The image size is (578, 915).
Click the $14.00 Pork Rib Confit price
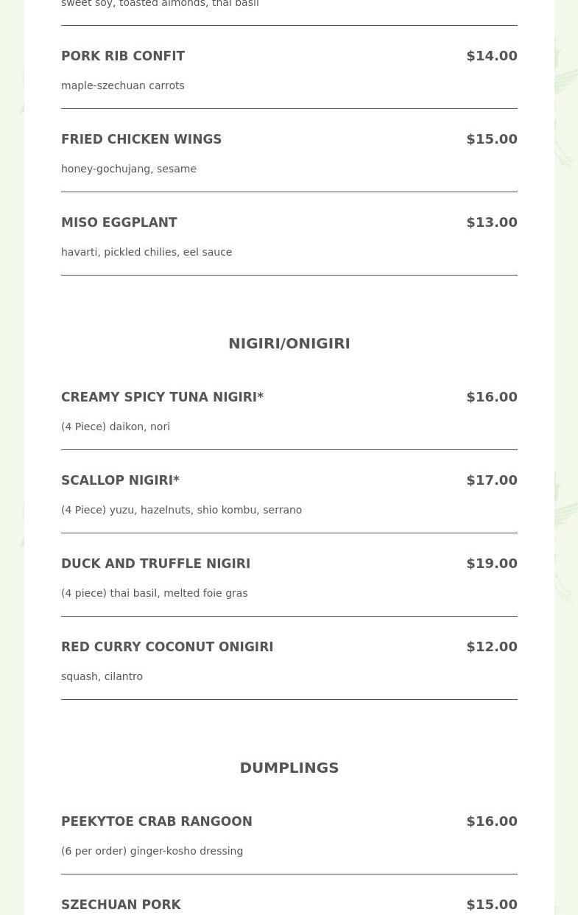point(491,56)
